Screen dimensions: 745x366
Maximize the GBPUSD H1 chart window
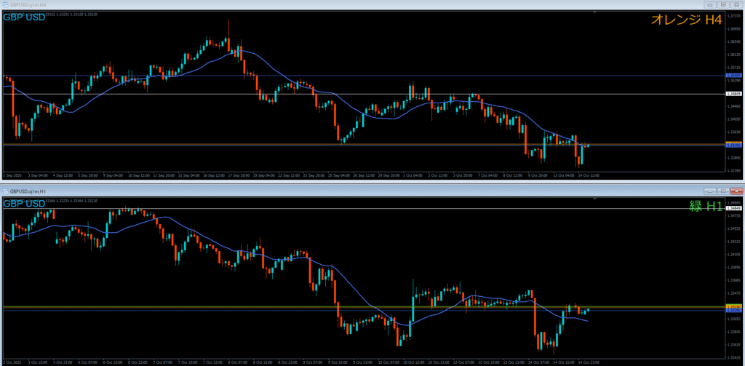click(722, 191)
